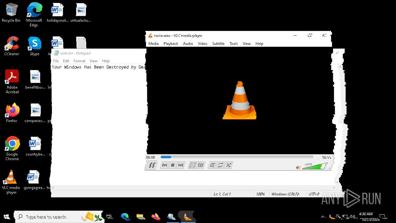This screenshot has width=396, height=223.
Task: Click VLC cone taskbar button
Action: point(187,217)
